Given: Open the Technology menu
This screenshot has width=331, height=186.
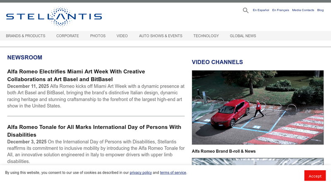Looking at the screenshot, I should point(206,36).
